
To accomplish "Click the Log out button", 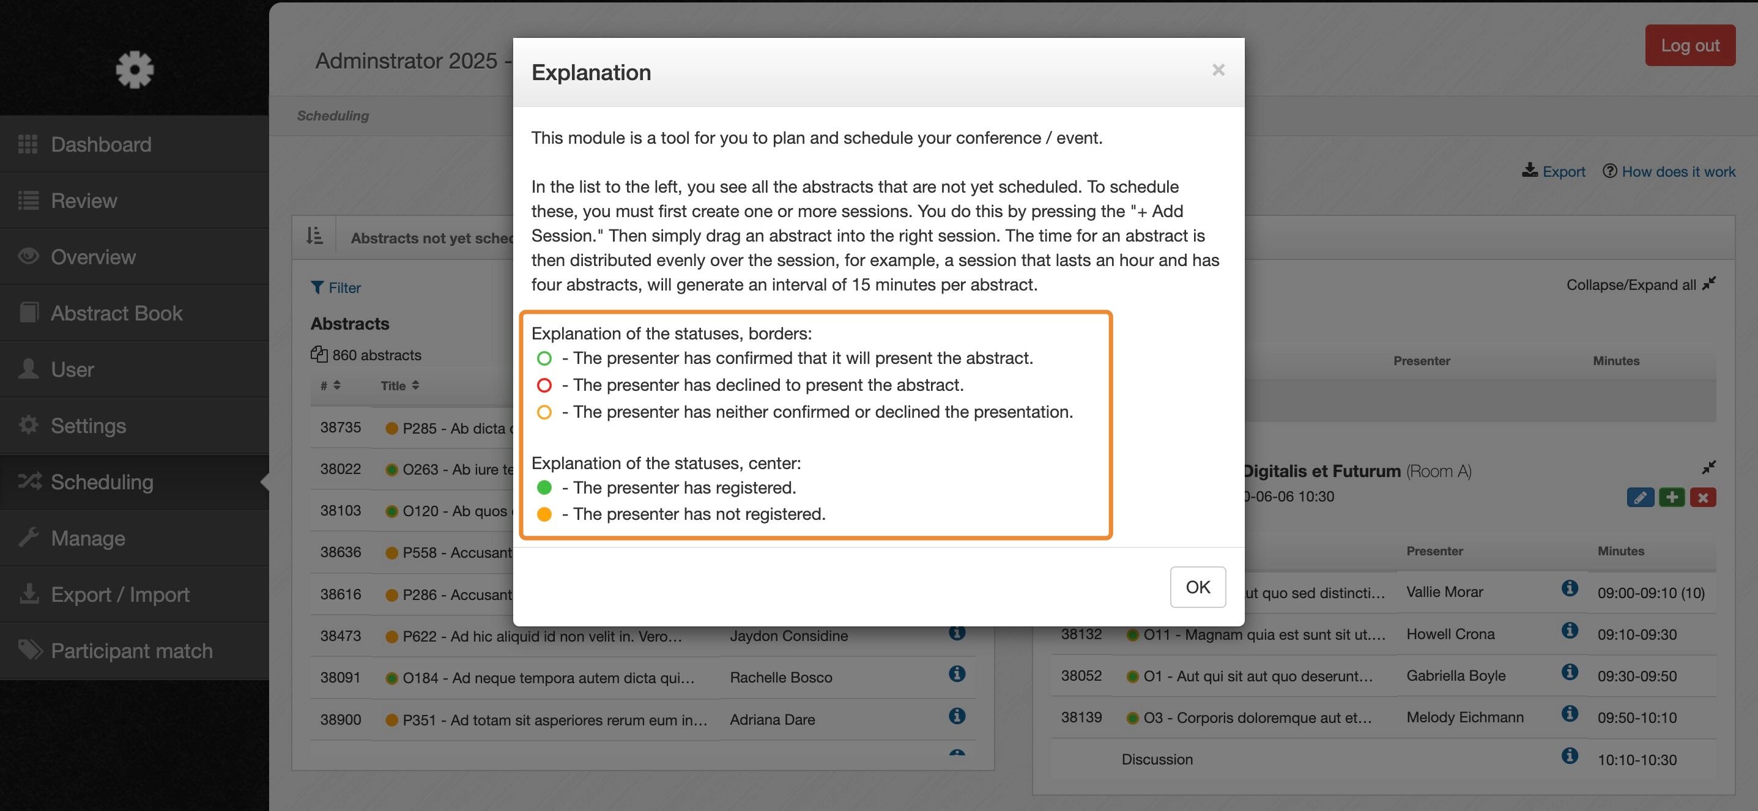I will 1689,45.
